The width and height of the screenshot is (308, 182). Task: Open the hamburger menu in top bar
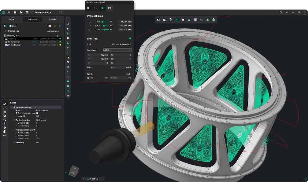point(9,12)
